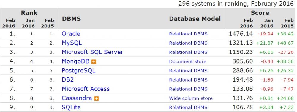Open the Oracle DBMS link

[71, 34]
